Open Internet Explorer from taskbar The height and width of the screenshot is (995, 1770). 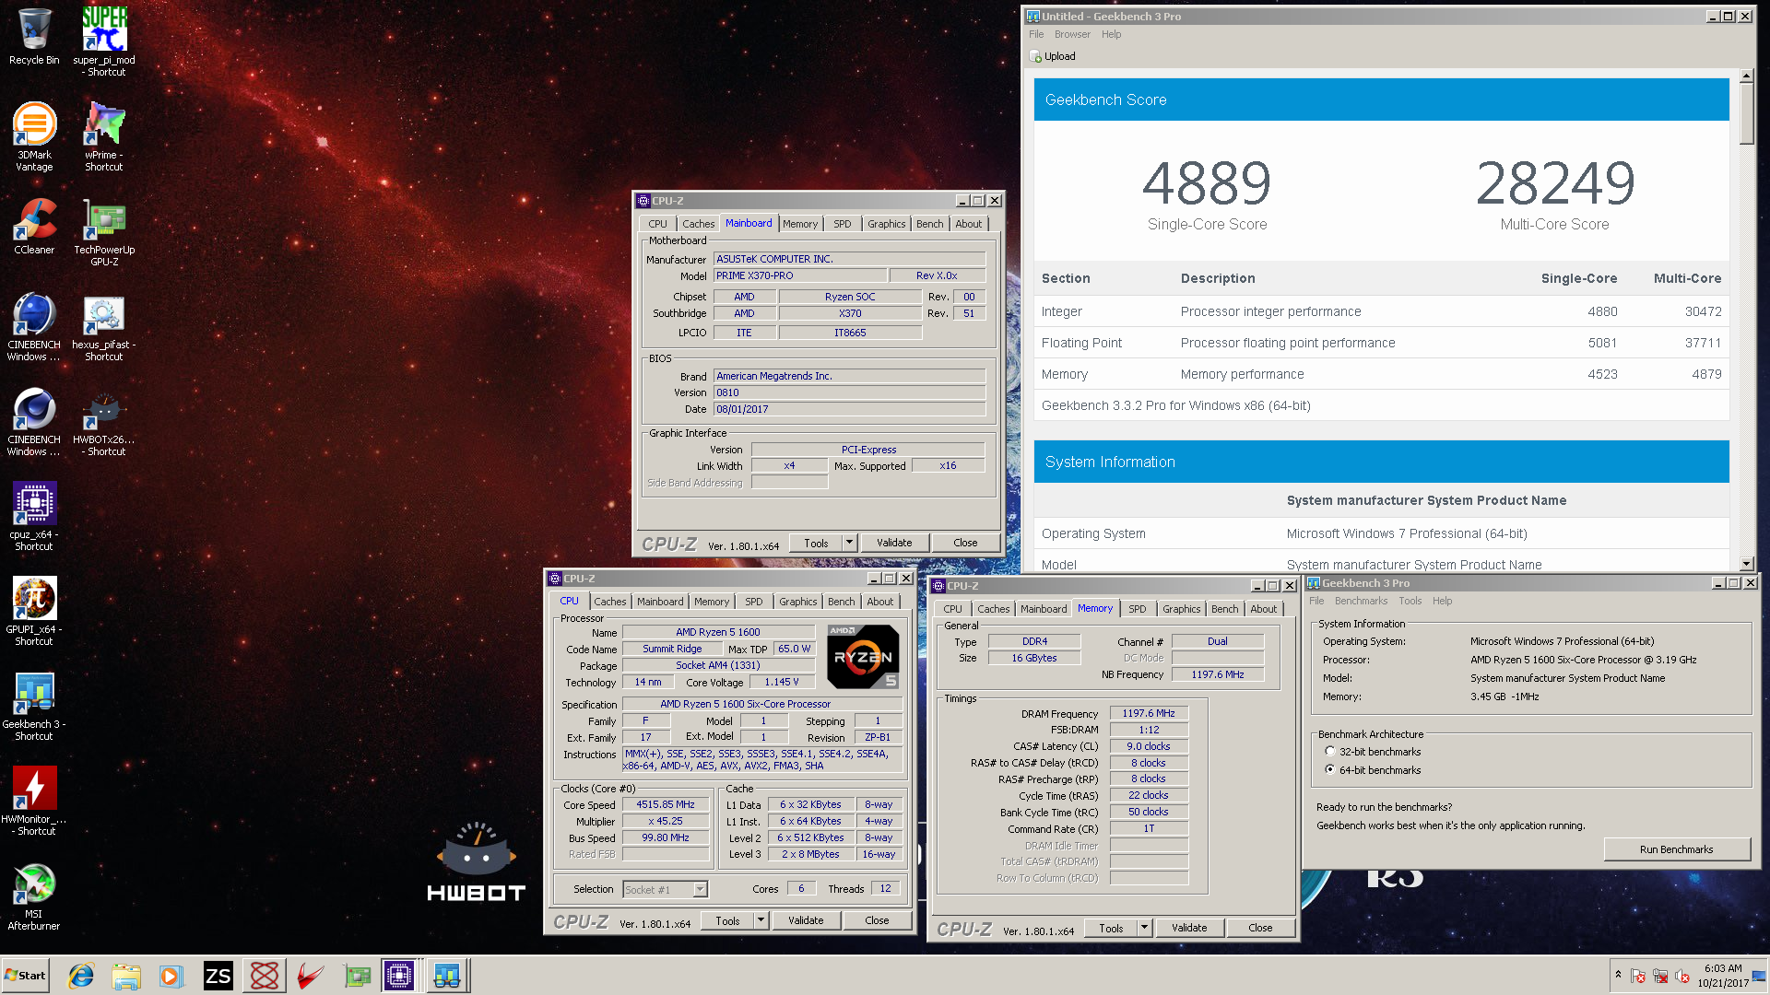click(x=81, y=976)
